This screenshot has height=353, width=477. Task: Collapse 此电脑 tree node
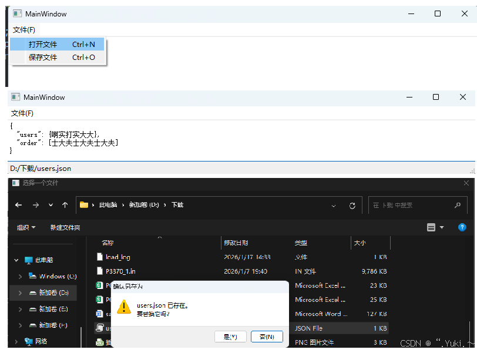(16, 260)
